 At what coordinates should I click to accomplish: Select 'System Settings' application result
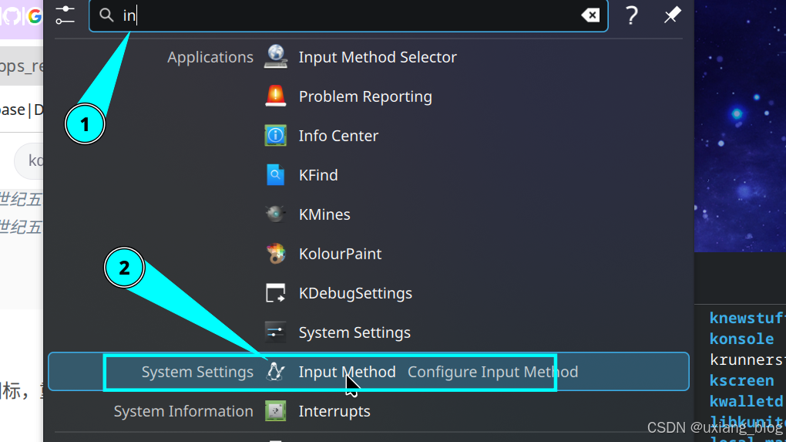(x=354, y=332)
